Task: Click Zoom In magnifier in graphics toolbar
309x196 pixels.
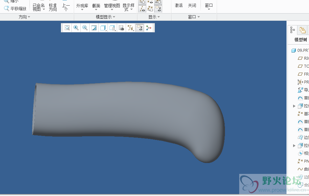Action: (x=76, y=28)
